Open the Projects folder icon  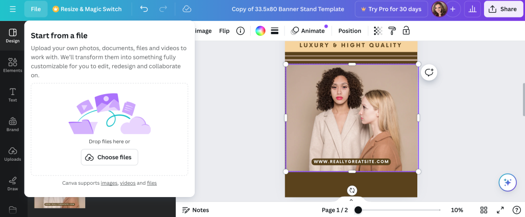click(13, 210)
